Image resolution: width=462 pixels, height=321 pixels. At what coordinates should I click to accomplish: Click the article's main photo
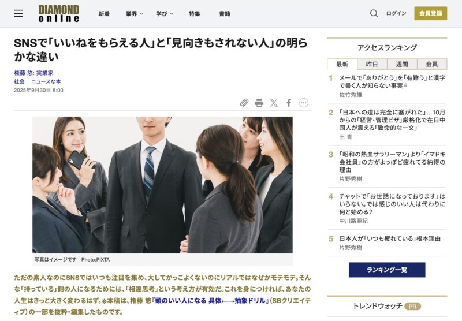[x=162, y=185]
